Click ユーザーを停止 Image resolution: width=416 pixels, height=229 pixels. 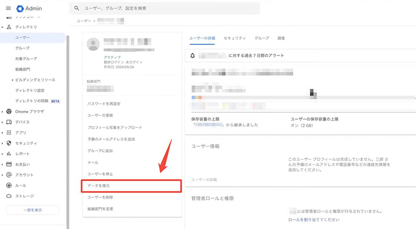[100, 174]
